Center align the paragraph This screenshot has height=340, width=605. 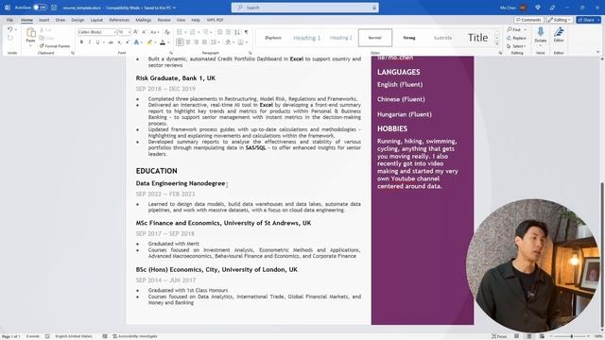[188, 42]
